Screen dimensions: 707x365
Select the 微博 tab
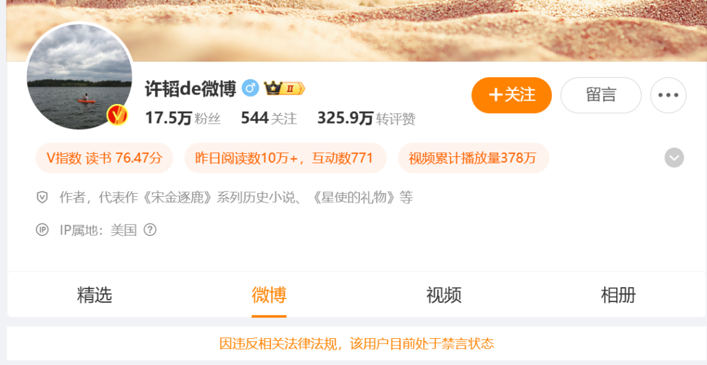click(x=269, y=295)
